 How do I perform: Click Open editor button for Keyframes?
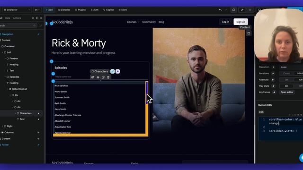[x=287, y=92]
